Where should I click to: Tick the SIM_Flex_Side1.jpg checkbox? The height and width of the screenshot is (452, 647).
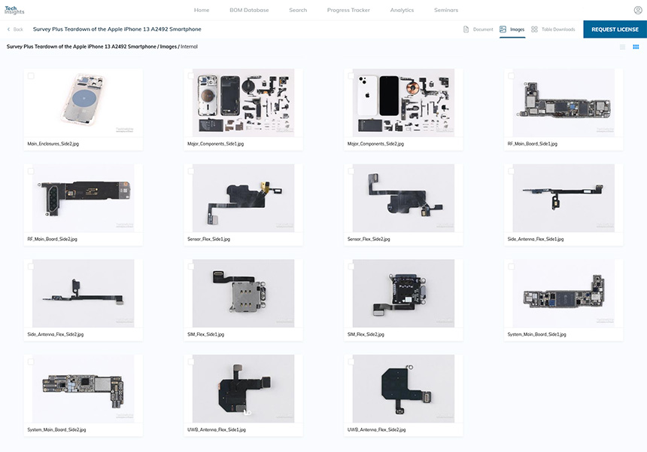click(x=190, y=267)
